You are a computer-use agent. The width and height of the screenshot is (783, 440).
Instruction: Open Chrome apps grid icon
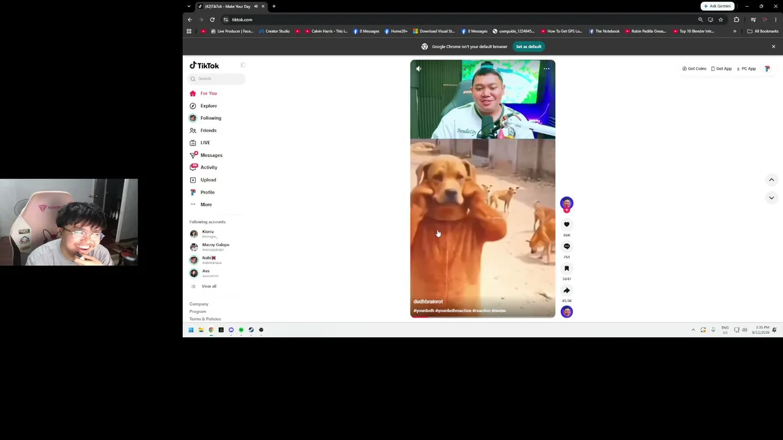pos(189,31)
